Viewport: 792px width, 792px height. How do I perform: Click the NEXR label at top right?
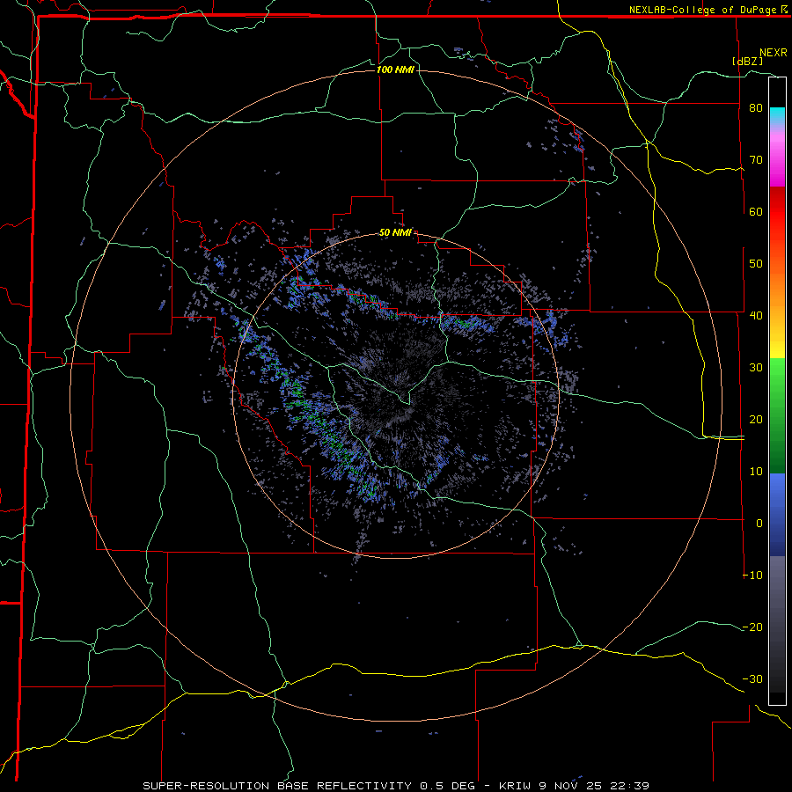coord(773,53)
